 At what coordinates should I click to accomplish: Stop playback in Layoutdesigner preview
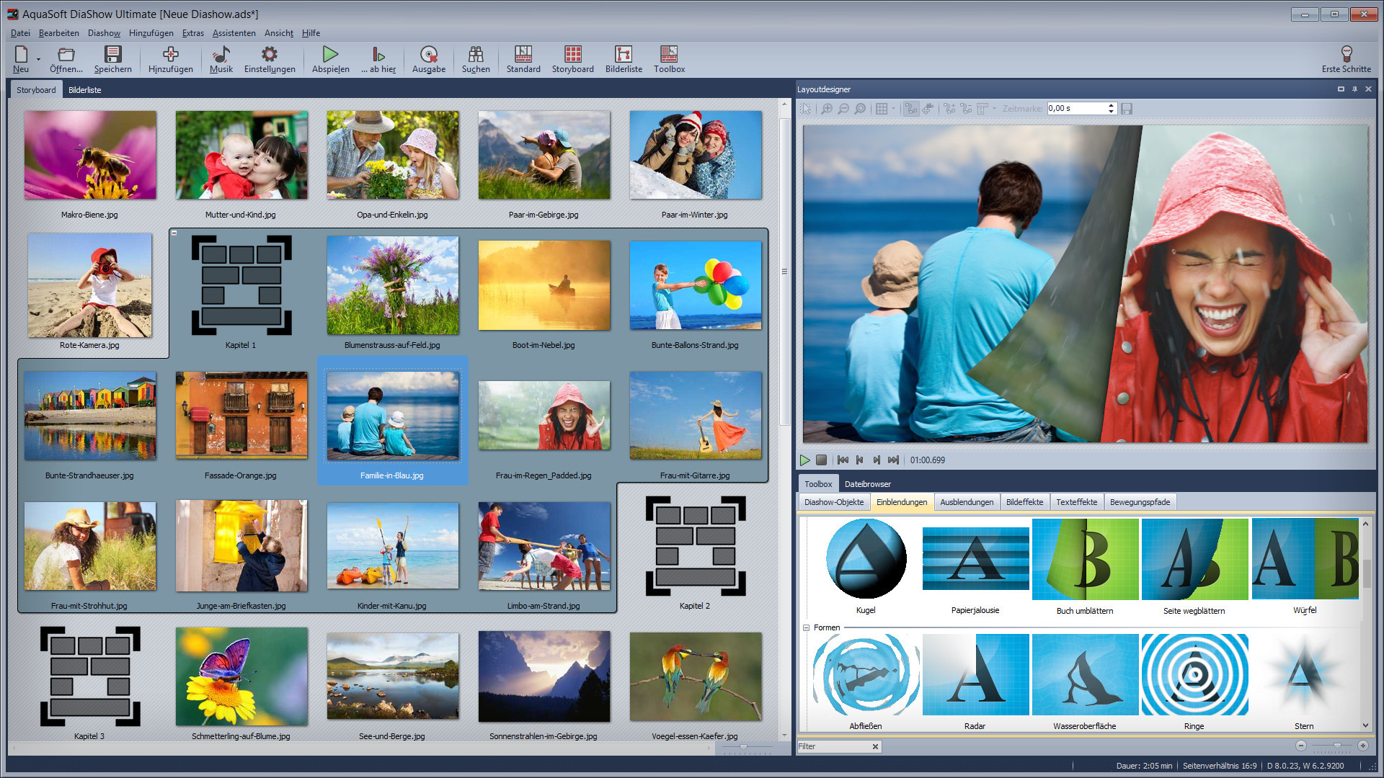(x=821, y=460)
